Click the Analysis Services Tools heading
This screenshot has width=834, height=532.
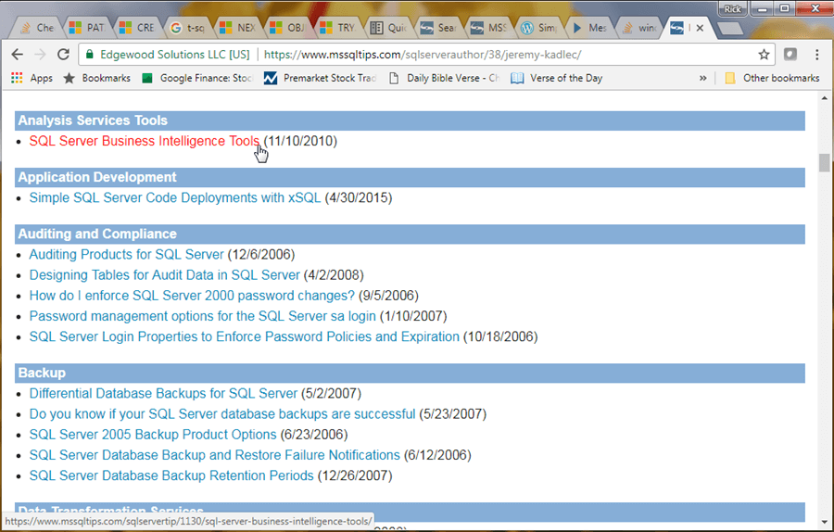click(x=93, y=120)
